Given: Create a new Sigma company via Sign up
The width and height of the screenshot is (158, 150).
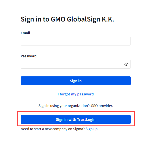Looking at the screenshot, I should point(91,129).
